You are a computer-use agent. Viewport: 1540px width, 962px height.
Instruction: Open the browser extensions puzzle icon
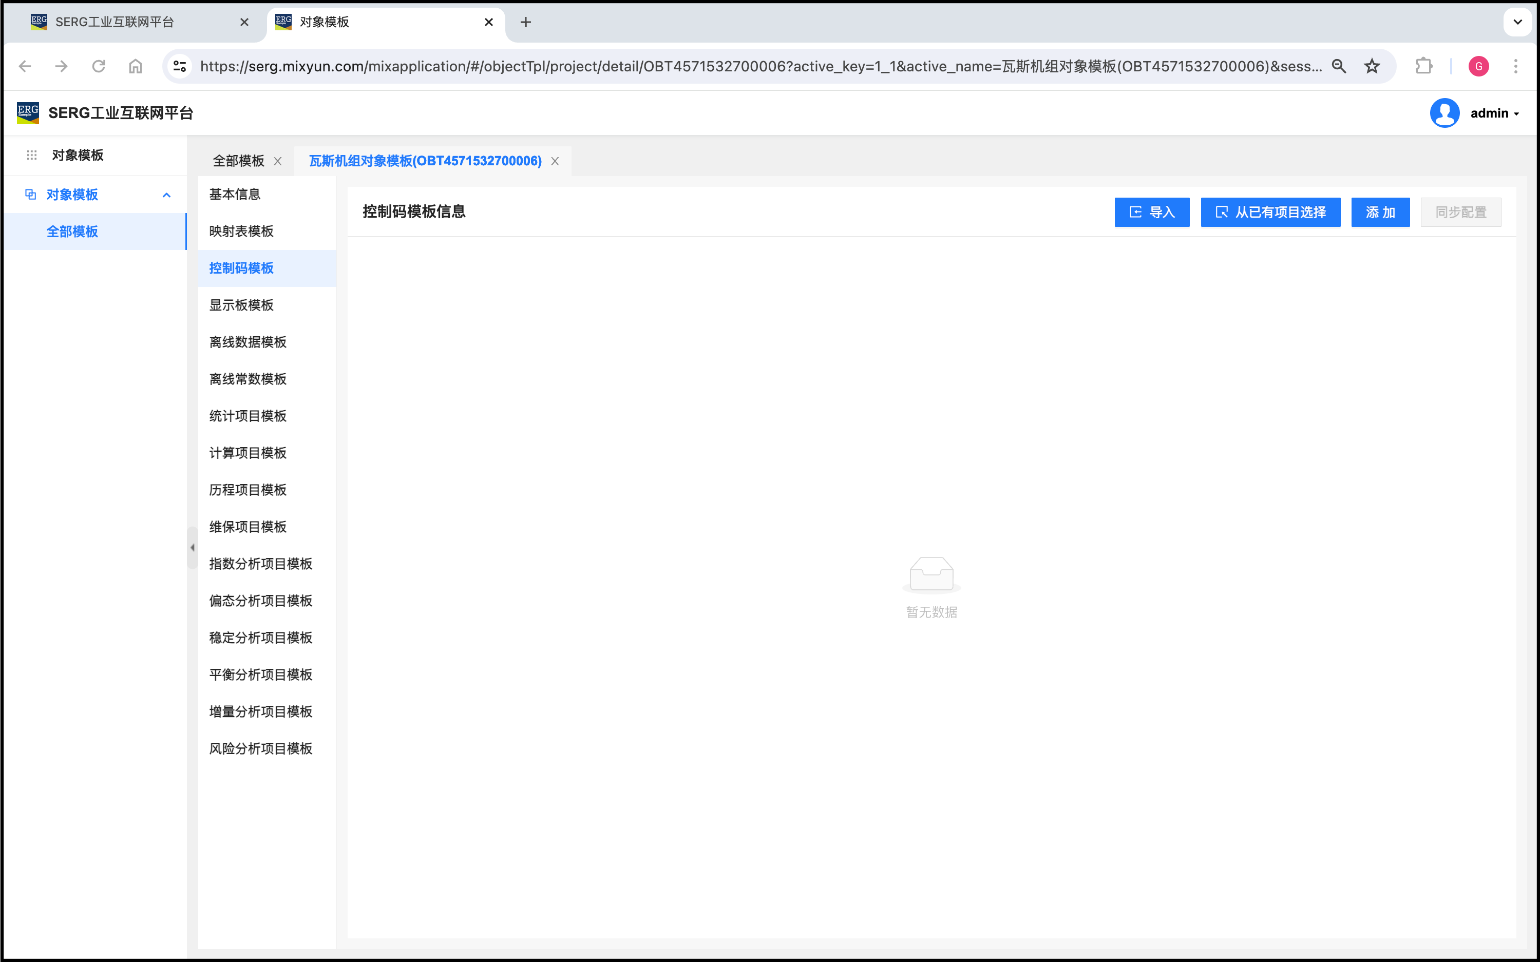pos(1423,66)
